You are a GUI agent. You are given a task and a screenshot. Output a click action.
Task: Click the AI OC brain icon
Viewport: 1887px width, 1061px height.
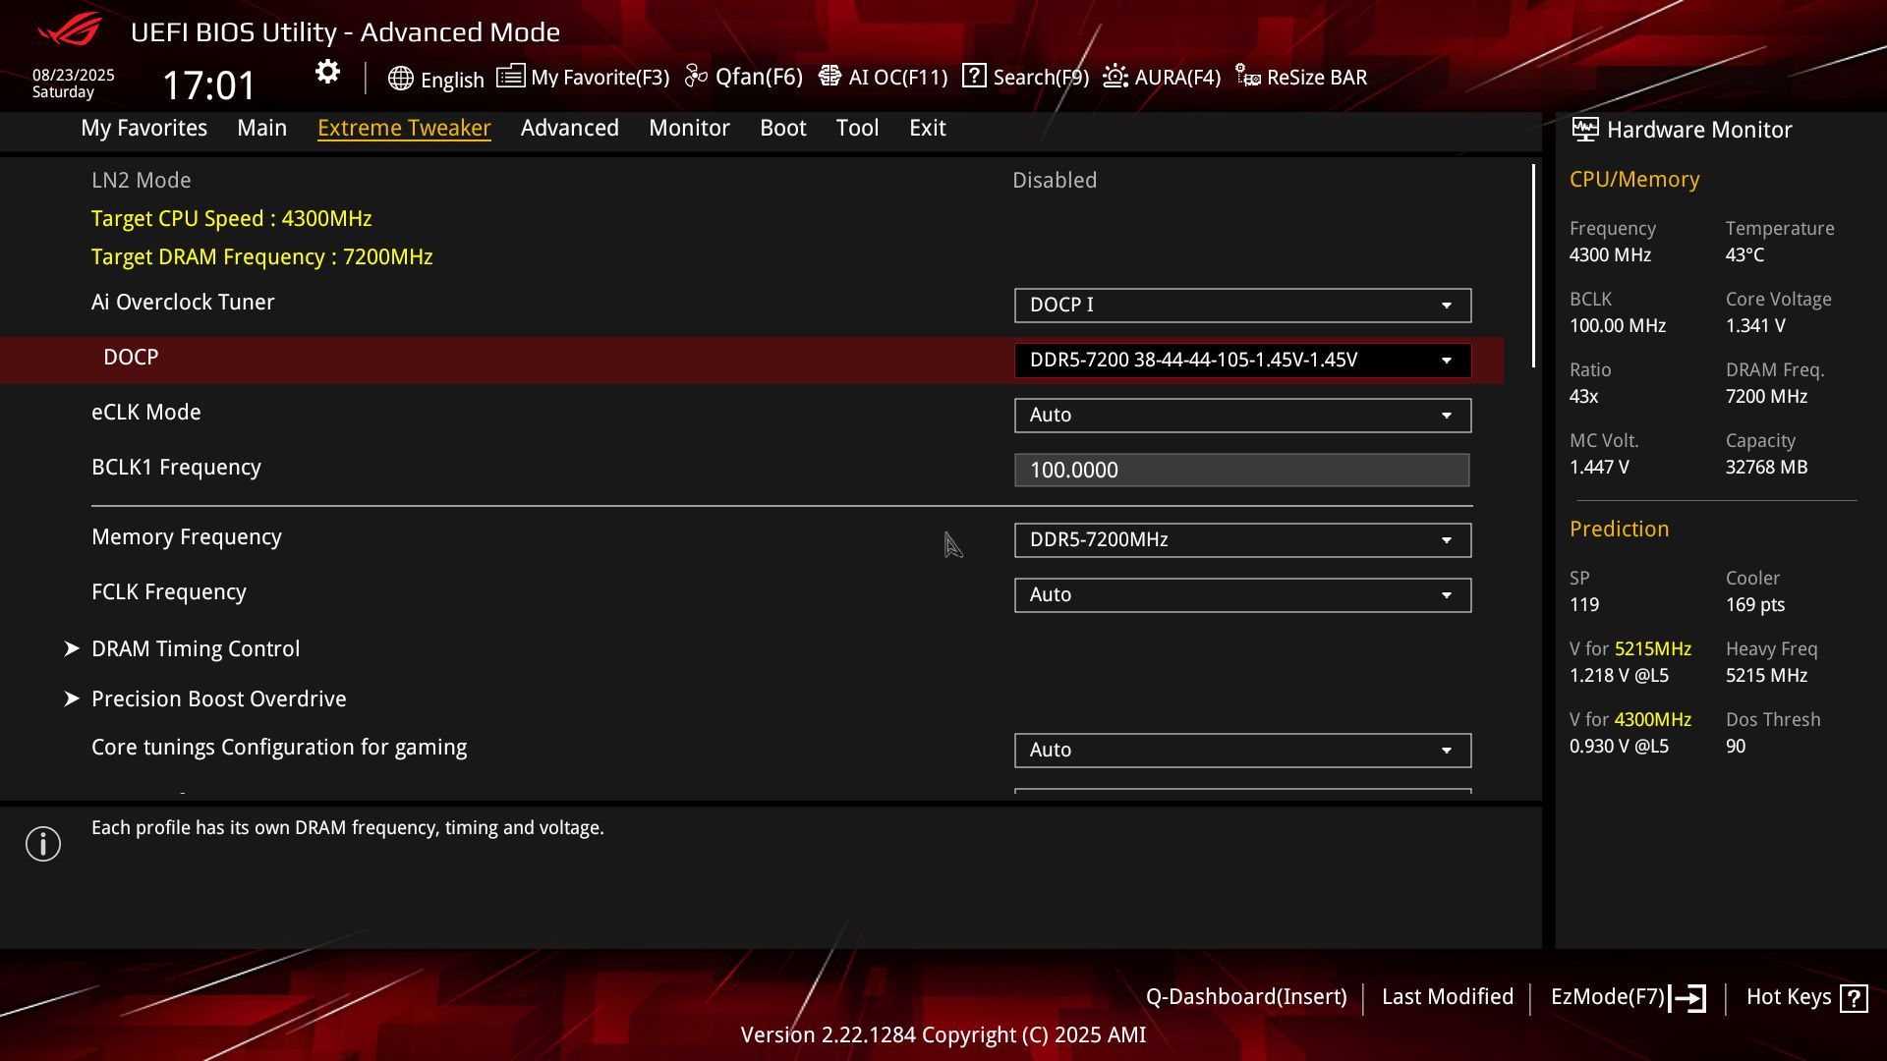tap(829, 76)
